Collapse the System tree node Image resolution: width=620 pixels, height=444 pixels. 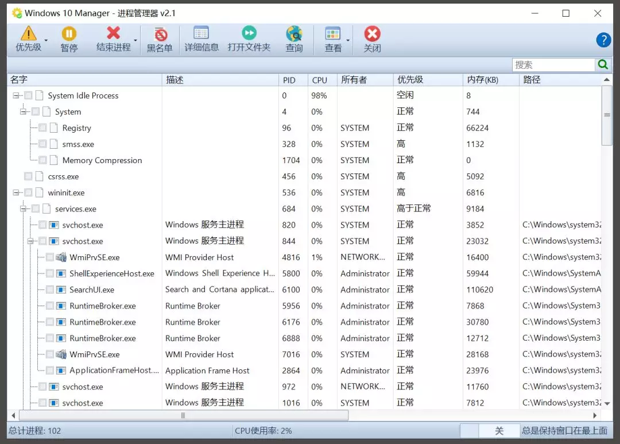pos(23,111)
